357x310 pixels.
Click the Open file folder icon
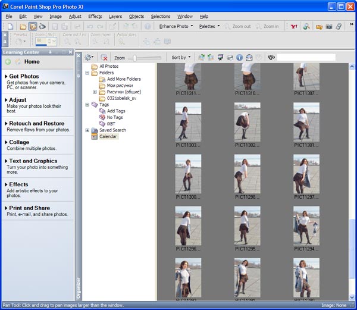click(22, 27)
